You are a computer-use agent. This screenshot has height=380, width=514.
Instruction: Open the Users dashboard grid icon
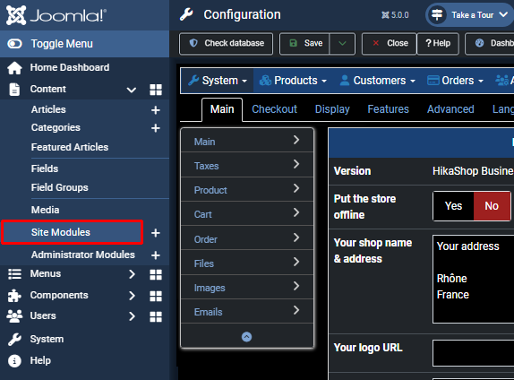[156, 317]
